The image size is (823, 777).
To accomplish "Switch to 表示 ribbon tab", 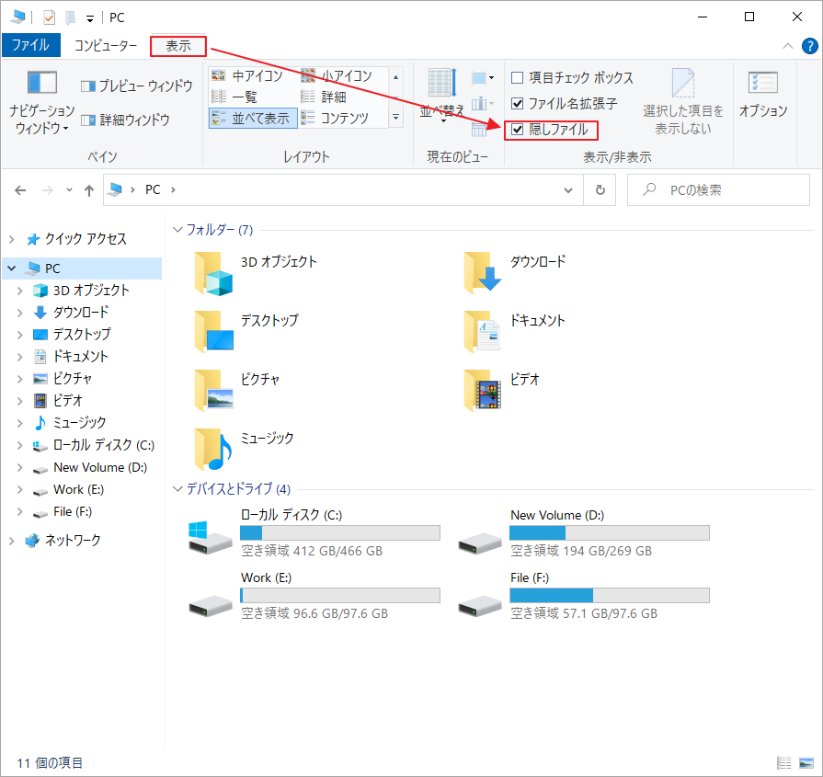I will (x=177, y=46).
